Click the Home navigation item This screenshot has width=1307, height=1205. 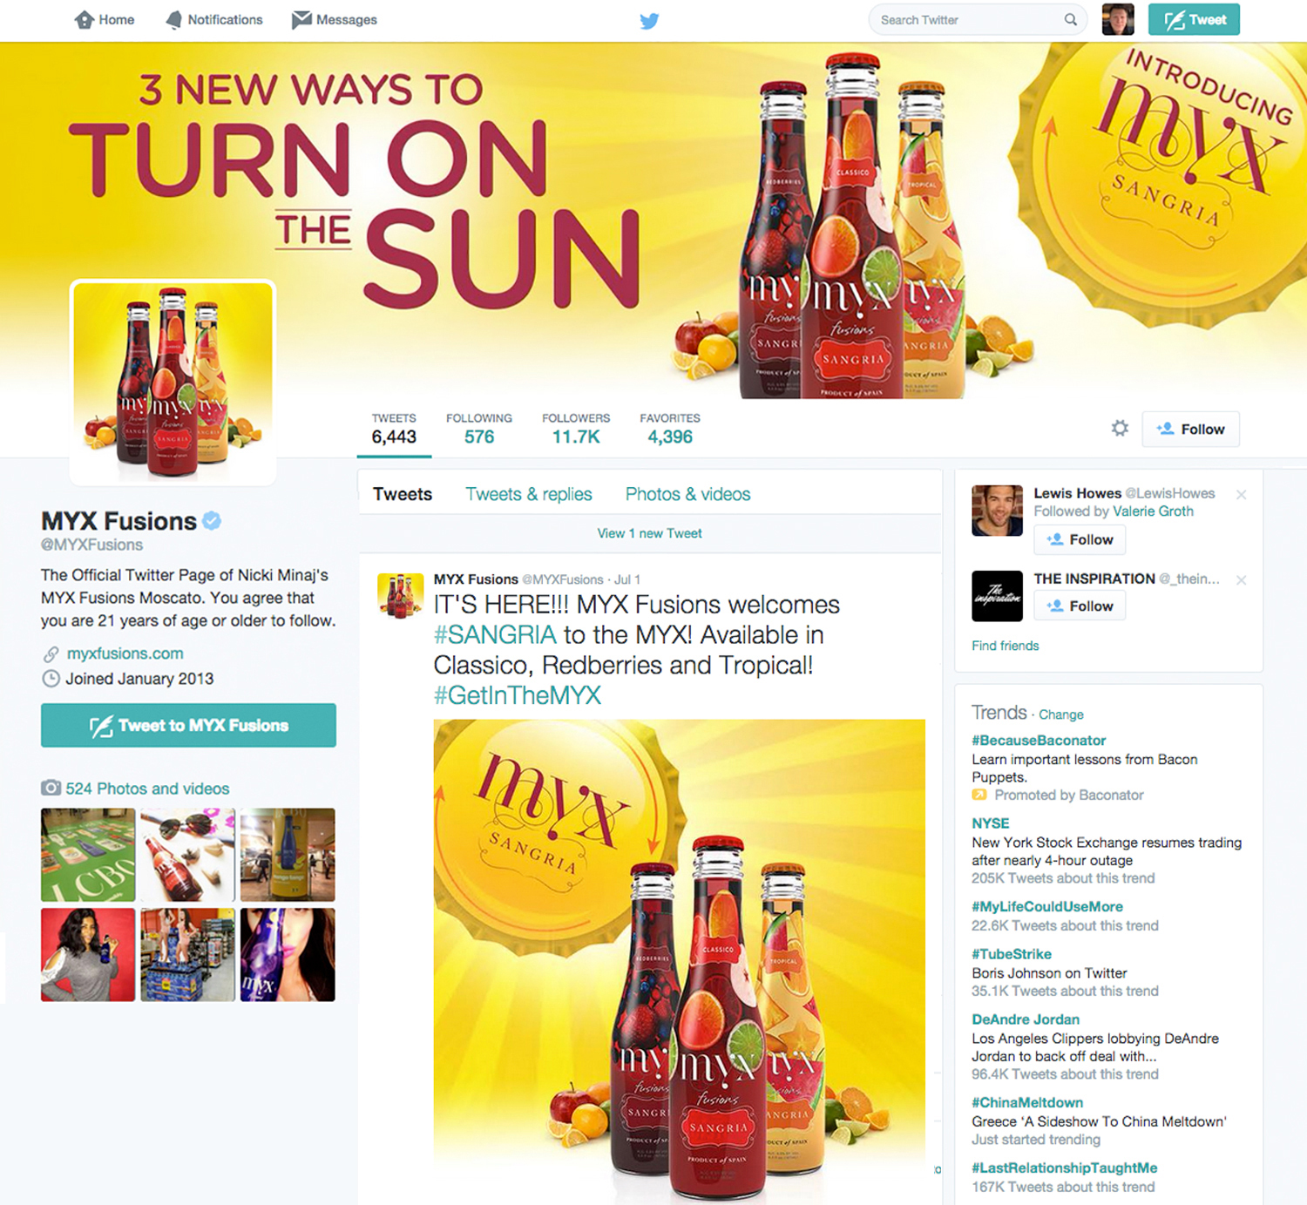click(x=105, y=20)
